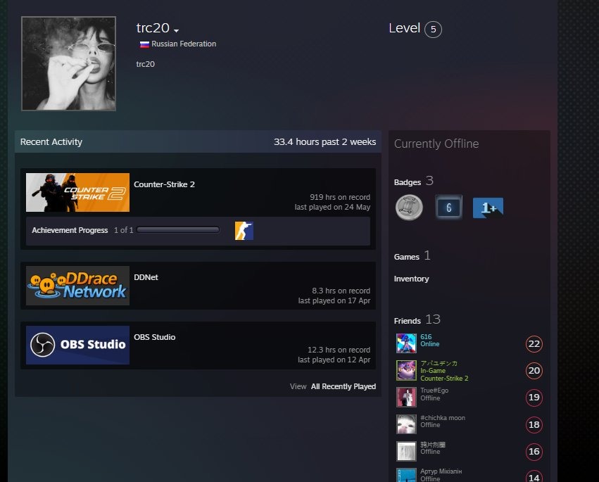Click the Achievement Progress label
The image size is (599, 482).
point(70,230)
